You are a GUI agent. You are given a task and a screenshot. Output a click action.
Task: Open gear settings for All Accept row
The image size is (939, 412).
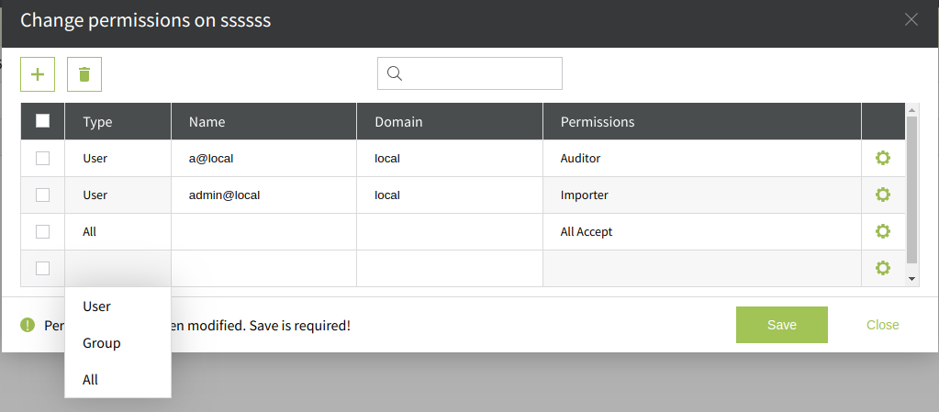tap(883, 231)
